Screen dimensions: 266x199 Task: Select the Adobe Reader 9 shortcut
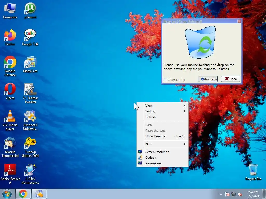(10, 174)
